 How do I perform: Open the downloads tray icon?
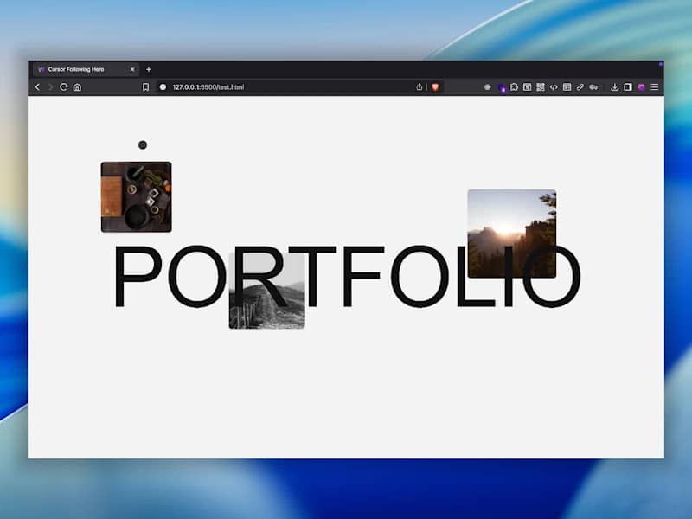coord(614,87)
